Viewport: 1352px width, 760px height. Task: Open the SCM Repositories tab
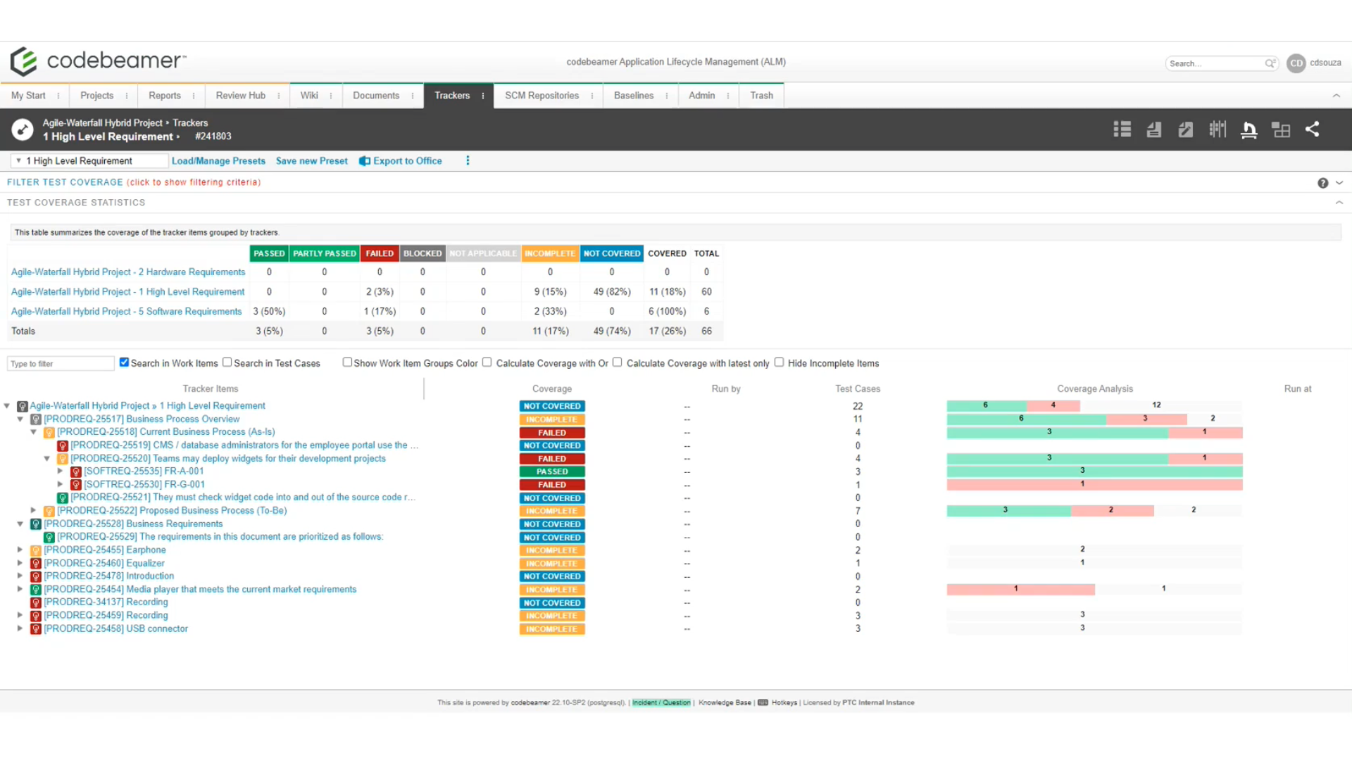tap(542, 96)
